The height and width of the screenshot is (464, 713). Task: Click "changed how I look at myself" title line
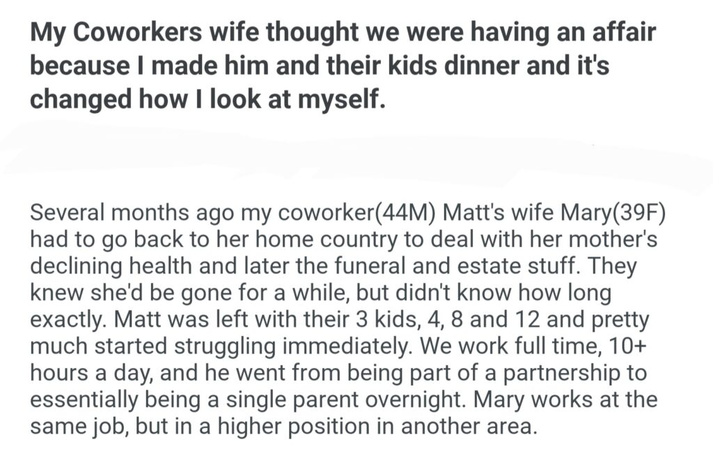tap(206, 98)
